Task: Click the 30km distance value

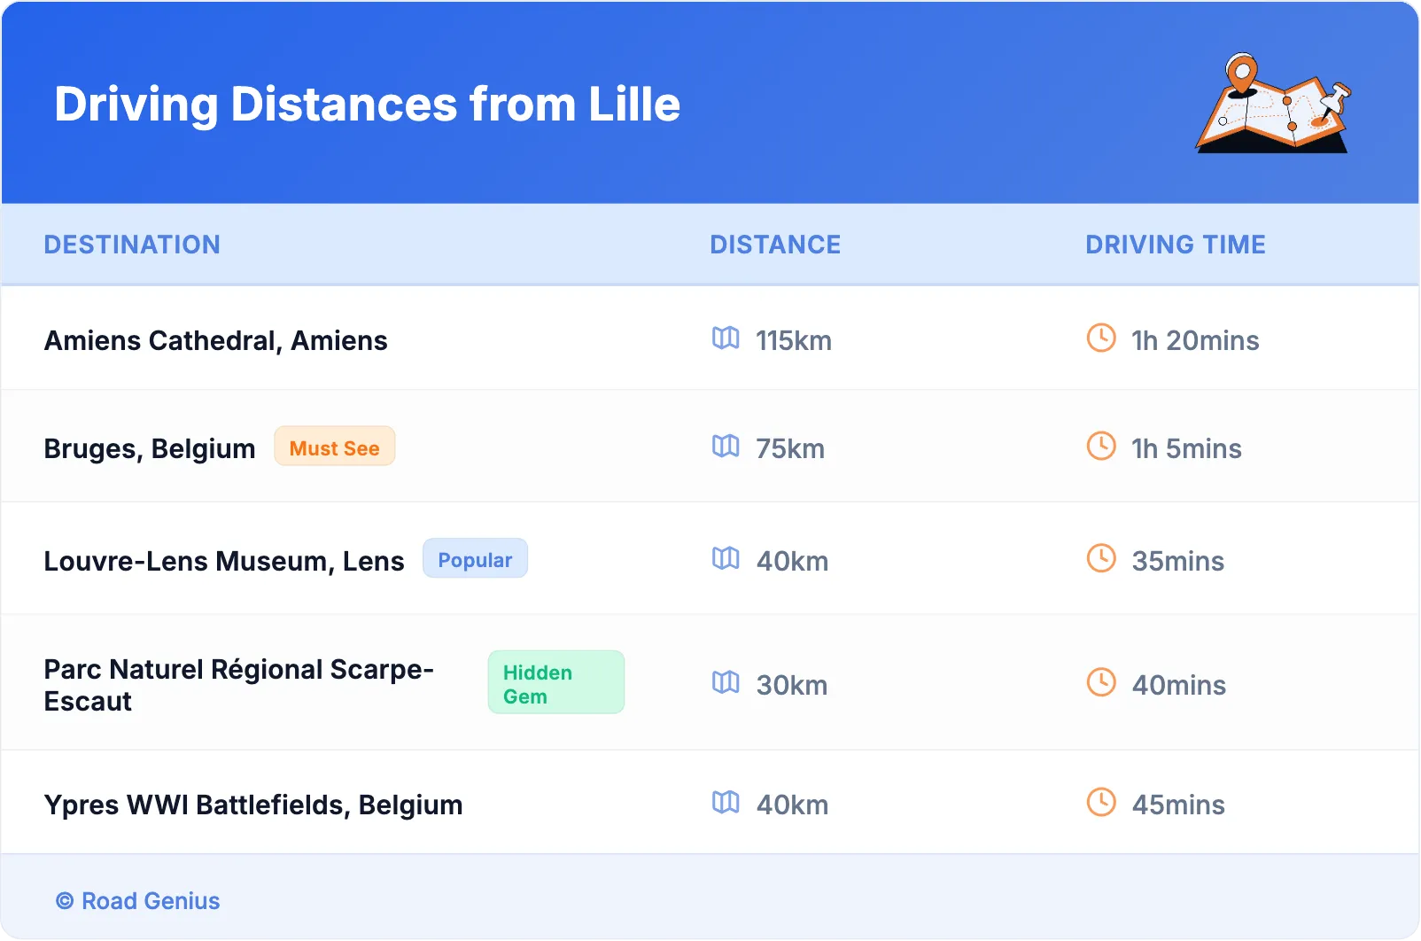Action: pos(792,686)
